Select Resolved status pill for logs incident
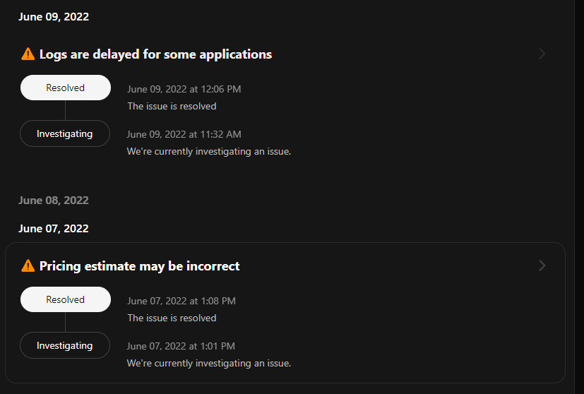This screenshot has width=584, height=394. (x=66, y=88)
